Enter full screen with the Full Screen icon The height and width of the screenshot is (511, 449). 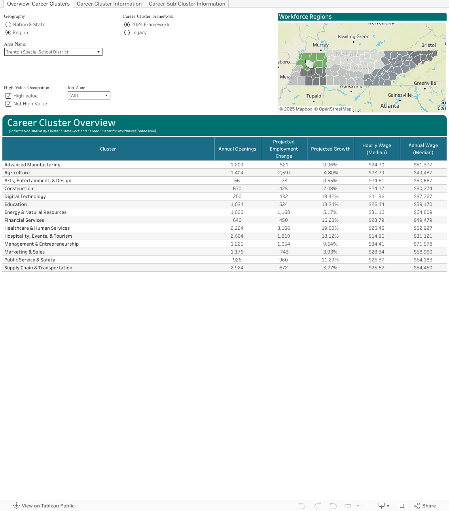coord(402,506)
